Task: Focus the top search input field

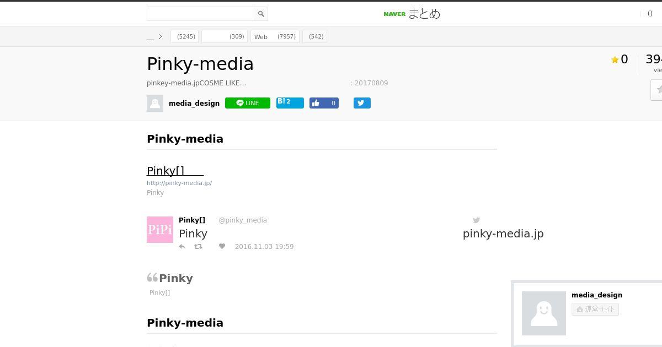Action: tap(200, 14)
